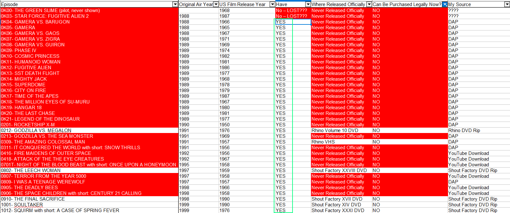Select cell 0K05- GAMERA
The image size is (510, 213).
point(89,28)
